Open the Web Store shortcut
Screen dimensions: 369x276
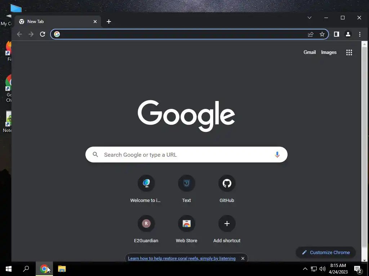coord(186,229)
